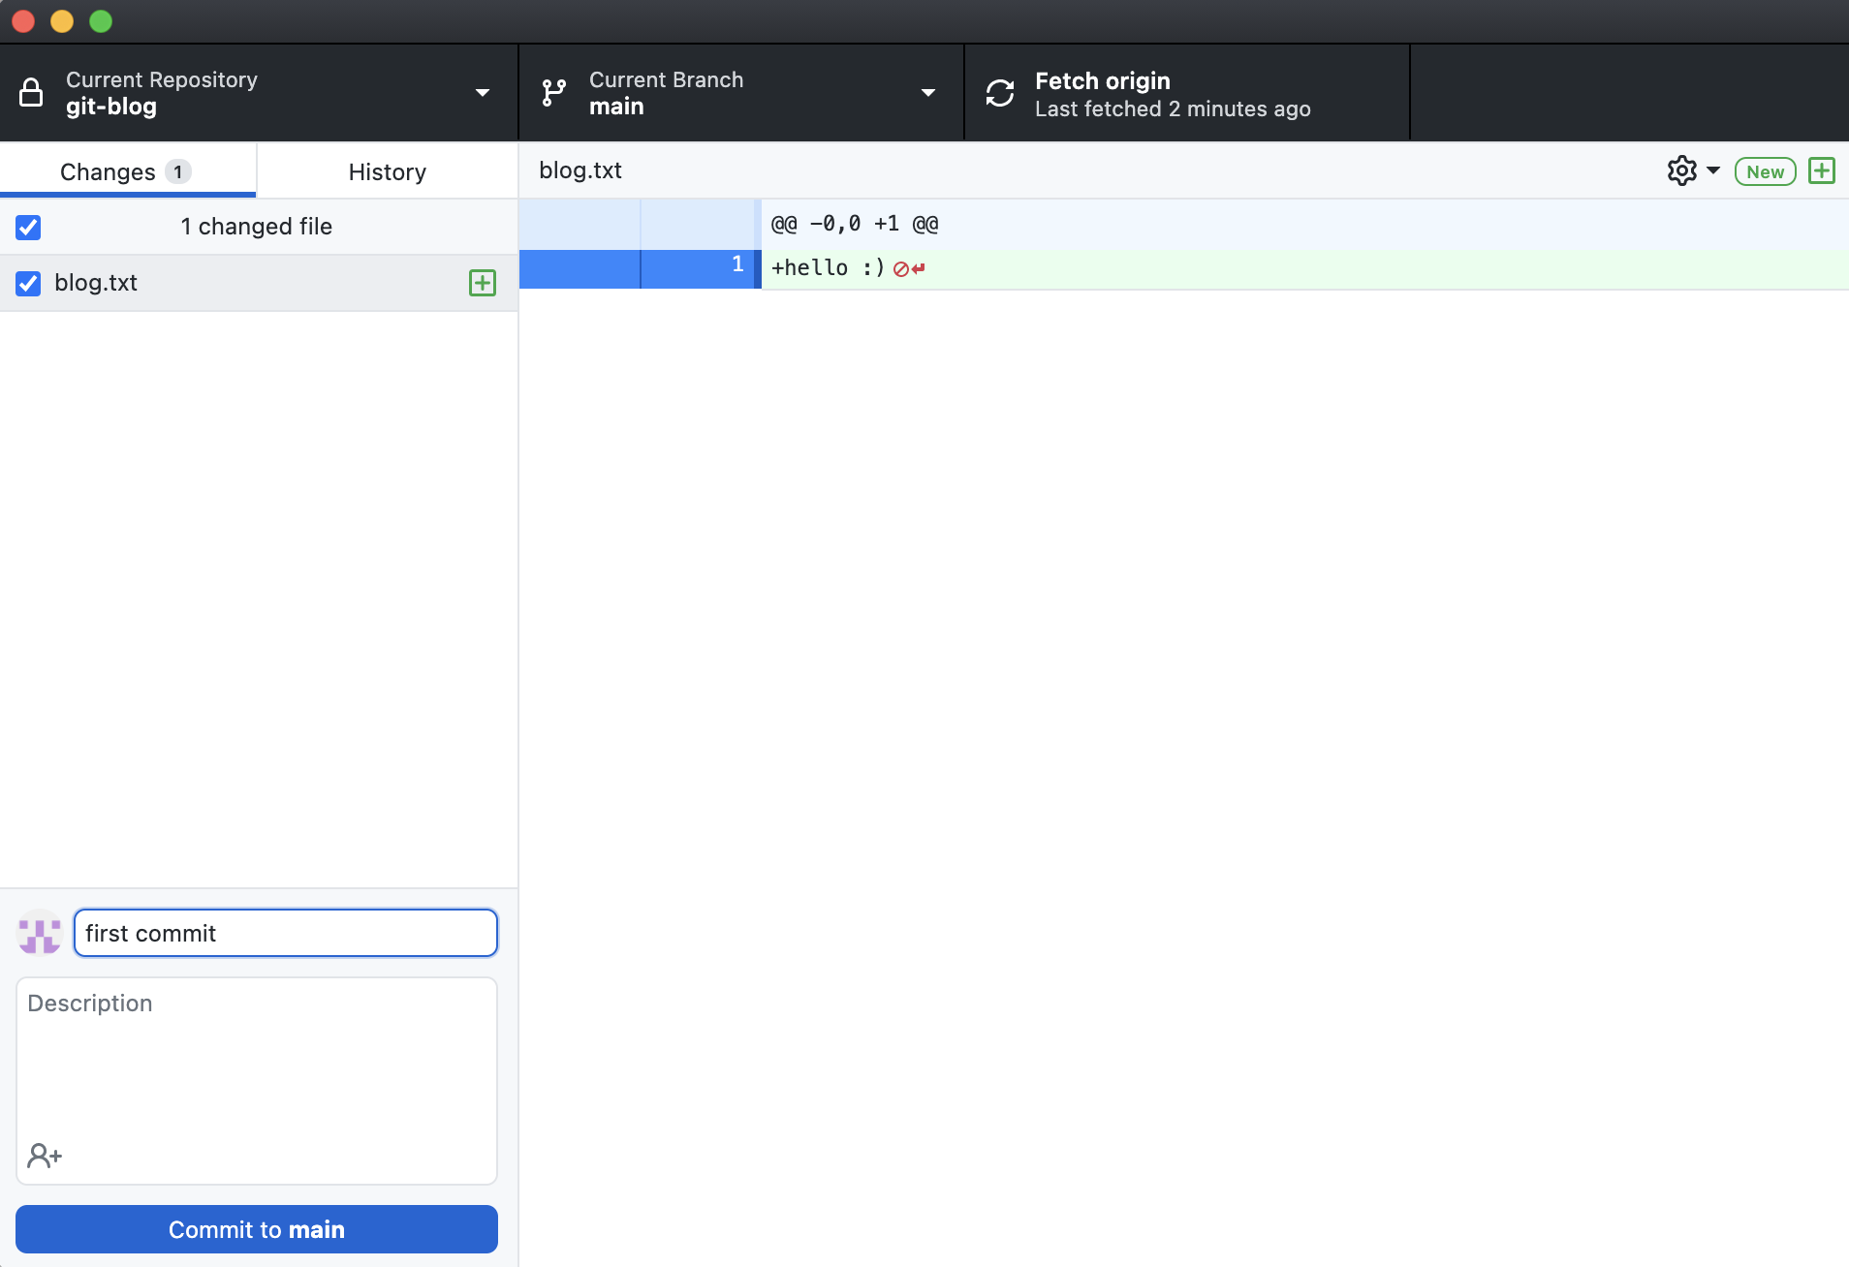Toggle the select-all changed files checkbox
This screenshot has width=1849, height=1267.
(x=28, y=227)
